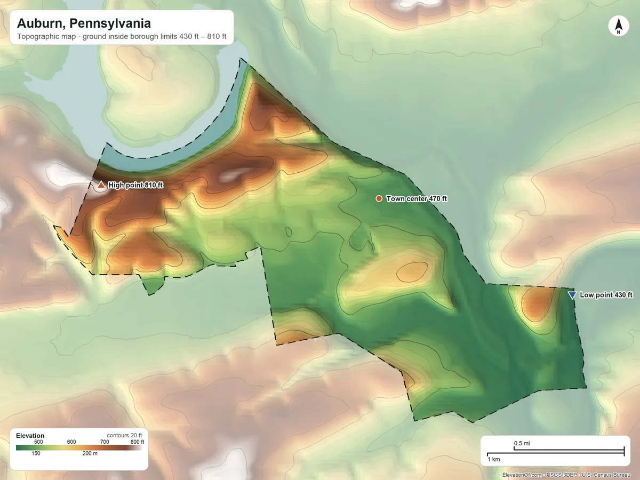
Task: Click the 'contours 20 ft' legend note
Action: tap(124, 436)
